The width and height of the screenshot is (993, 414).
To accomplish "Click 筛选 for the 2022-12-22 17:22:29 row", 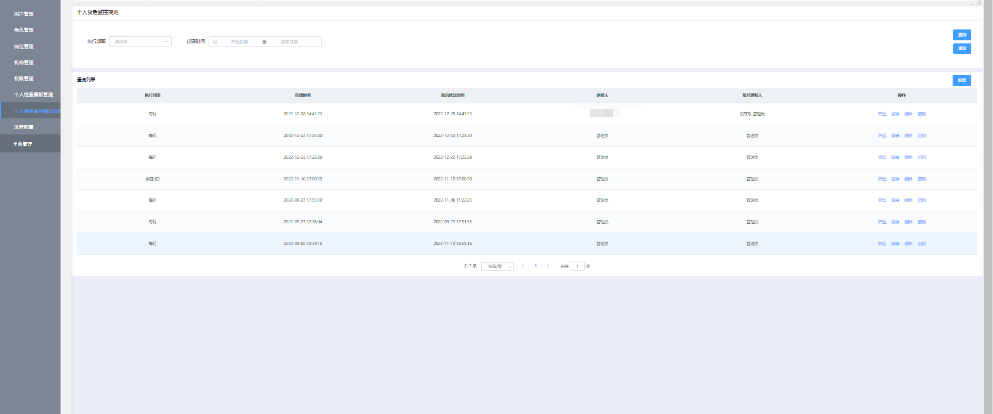I will pos(882,158).
